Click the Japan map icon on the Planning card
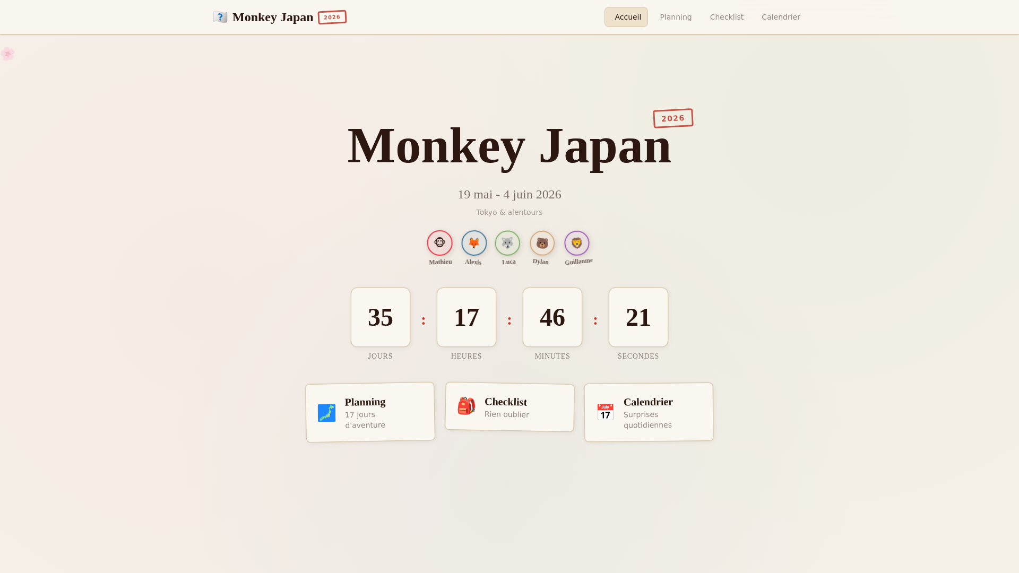This screenshot has height=573, width=1019. click(x=326, y=413)
